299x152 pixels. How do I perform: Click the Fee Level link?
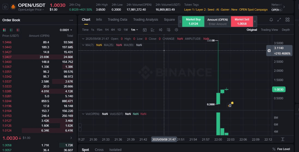click(283, 149)
